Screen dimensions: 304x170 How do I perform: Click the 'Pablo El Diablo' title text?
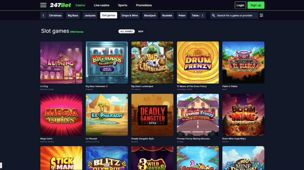tap(230, 86)
